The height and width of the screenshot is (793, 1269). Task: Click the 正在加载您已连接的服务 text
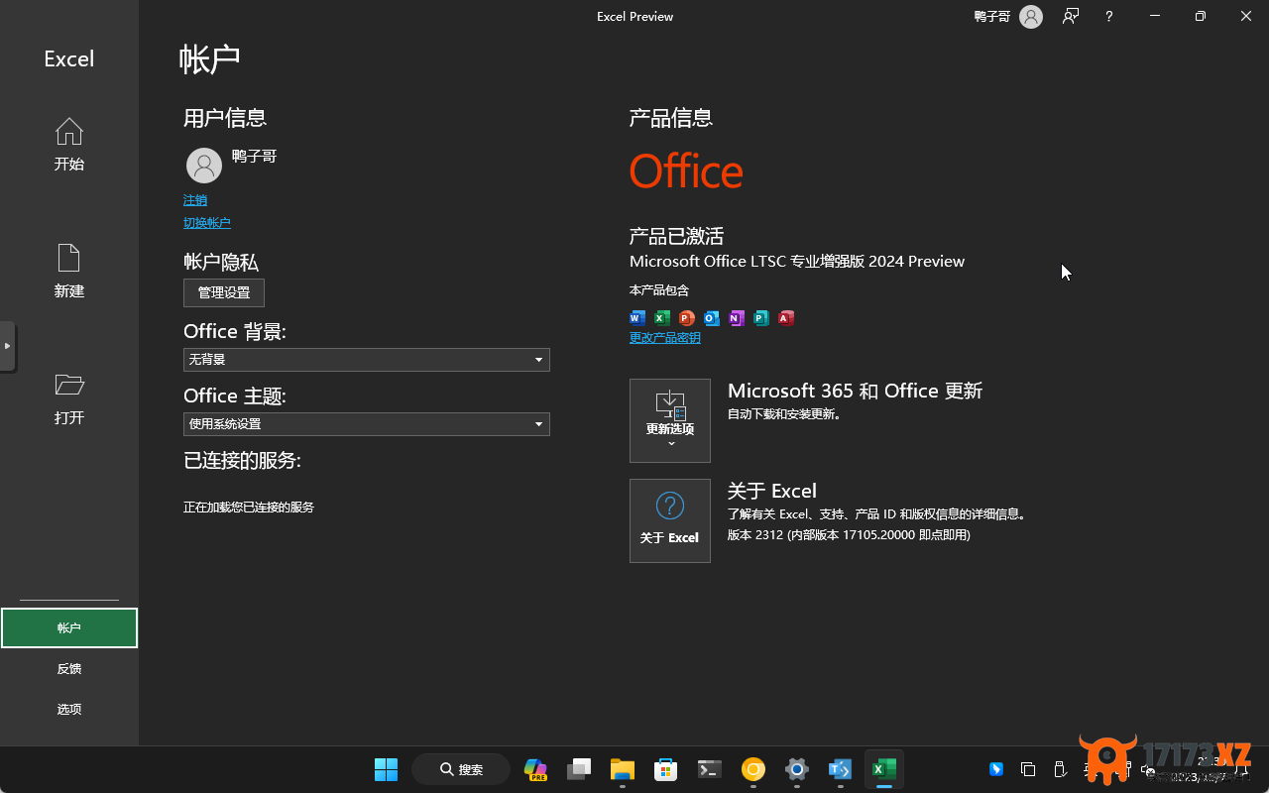(249, 508)
